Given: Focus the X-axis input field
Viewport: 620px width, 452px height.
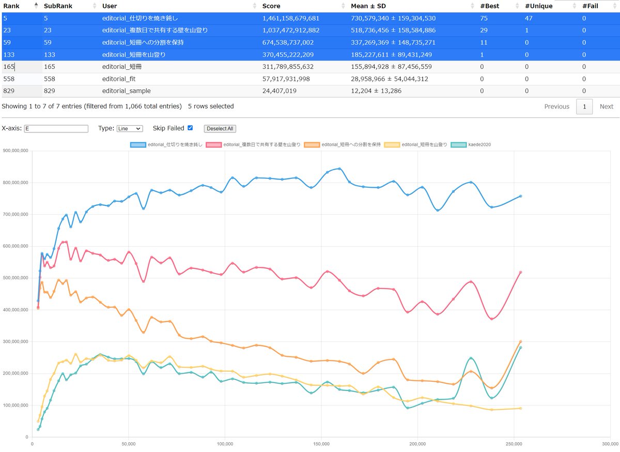Looking at the screenshot, I should tap(56, 128).
